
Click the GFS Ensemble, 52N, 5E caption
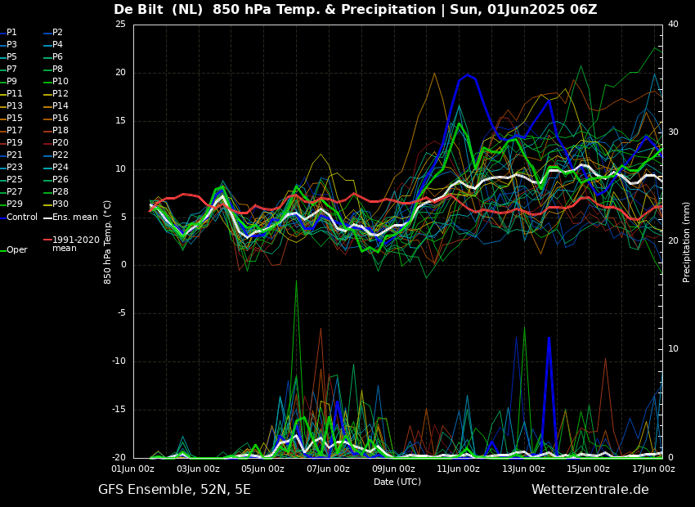click(x=174, y=490)
